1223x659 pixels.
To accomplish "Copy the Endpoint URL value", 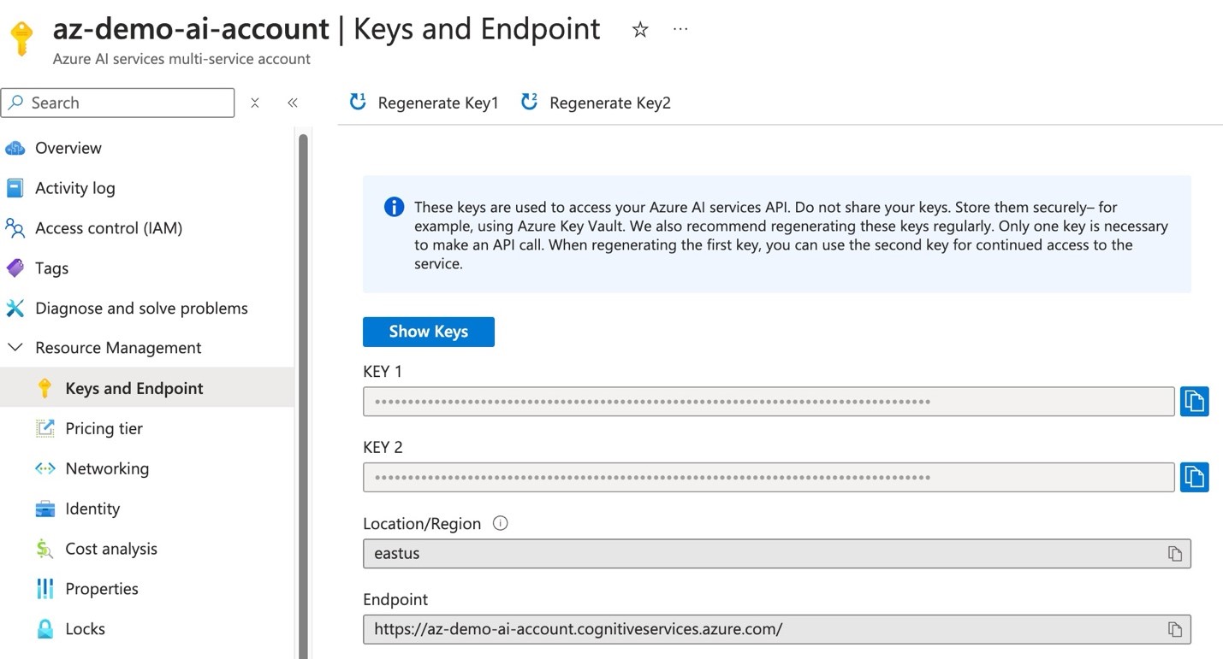I will pos(1174,629).
